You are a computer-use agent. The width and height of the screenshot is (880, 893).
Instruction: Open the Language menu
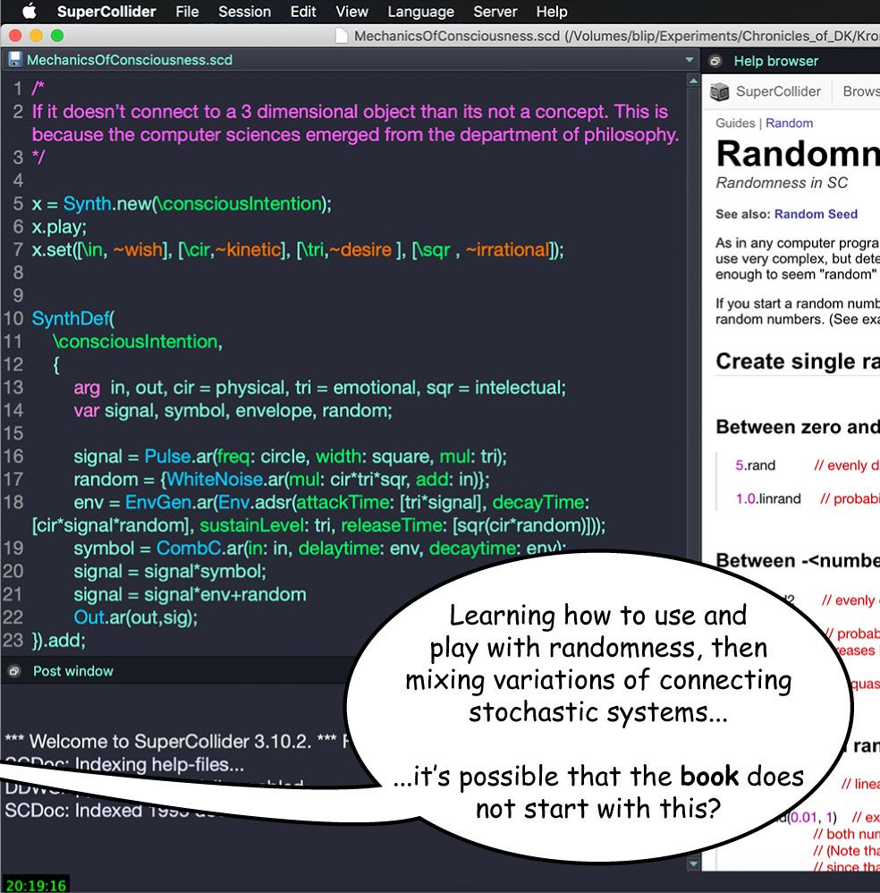(420, 12)
